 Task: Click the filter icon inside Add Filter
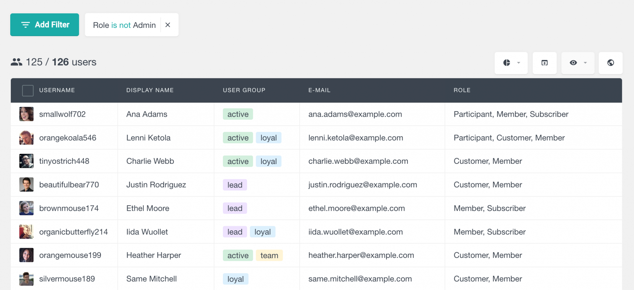[x=26, y=24]
